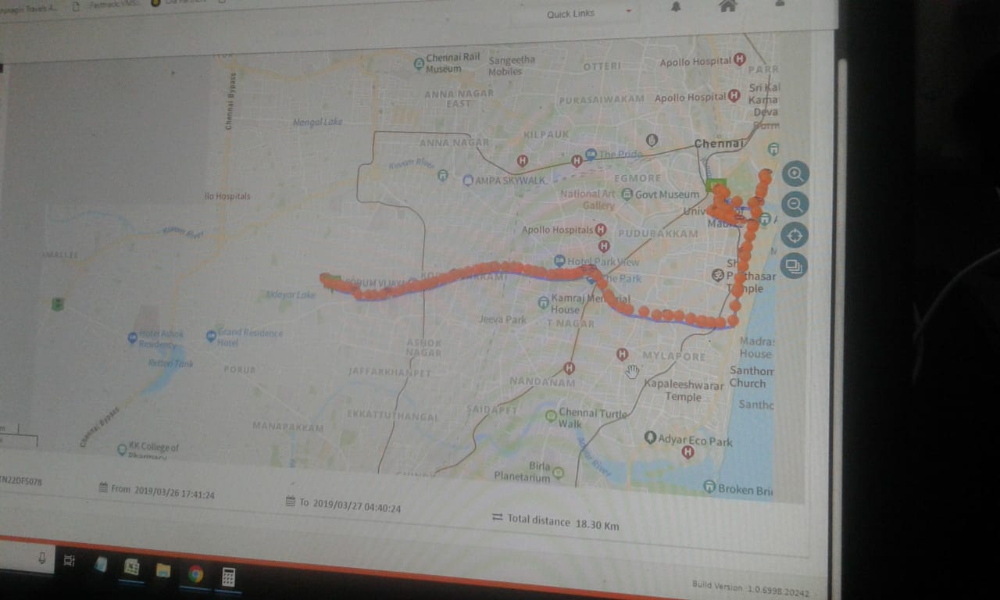Click the Govt Museum map marker
Viewport: 1000px width, 600px height.
pos(627,193)
